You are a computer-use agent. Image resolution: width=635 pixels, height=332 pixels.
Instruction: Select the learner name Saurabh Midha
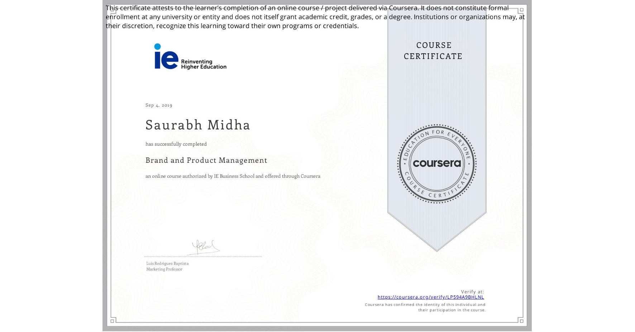pyautogui.click(x=198, y=125)
